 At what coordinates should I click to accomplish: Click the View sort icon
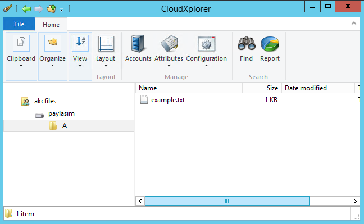pyautogui.click(x=80, y=43)
